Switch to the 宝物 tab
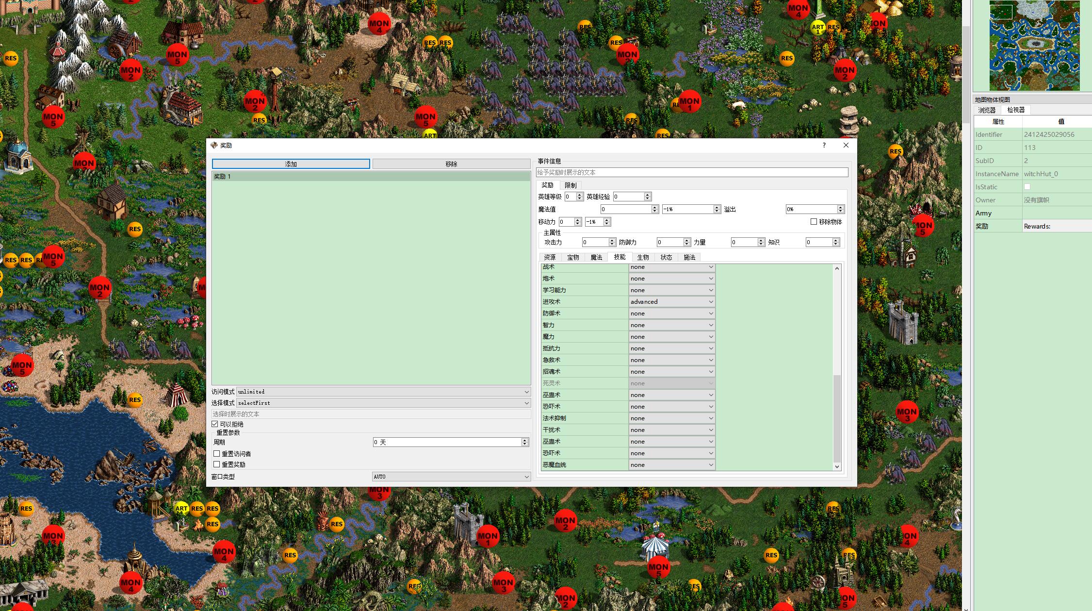The width and height of the screenshot is (1092, 611). 573,257
